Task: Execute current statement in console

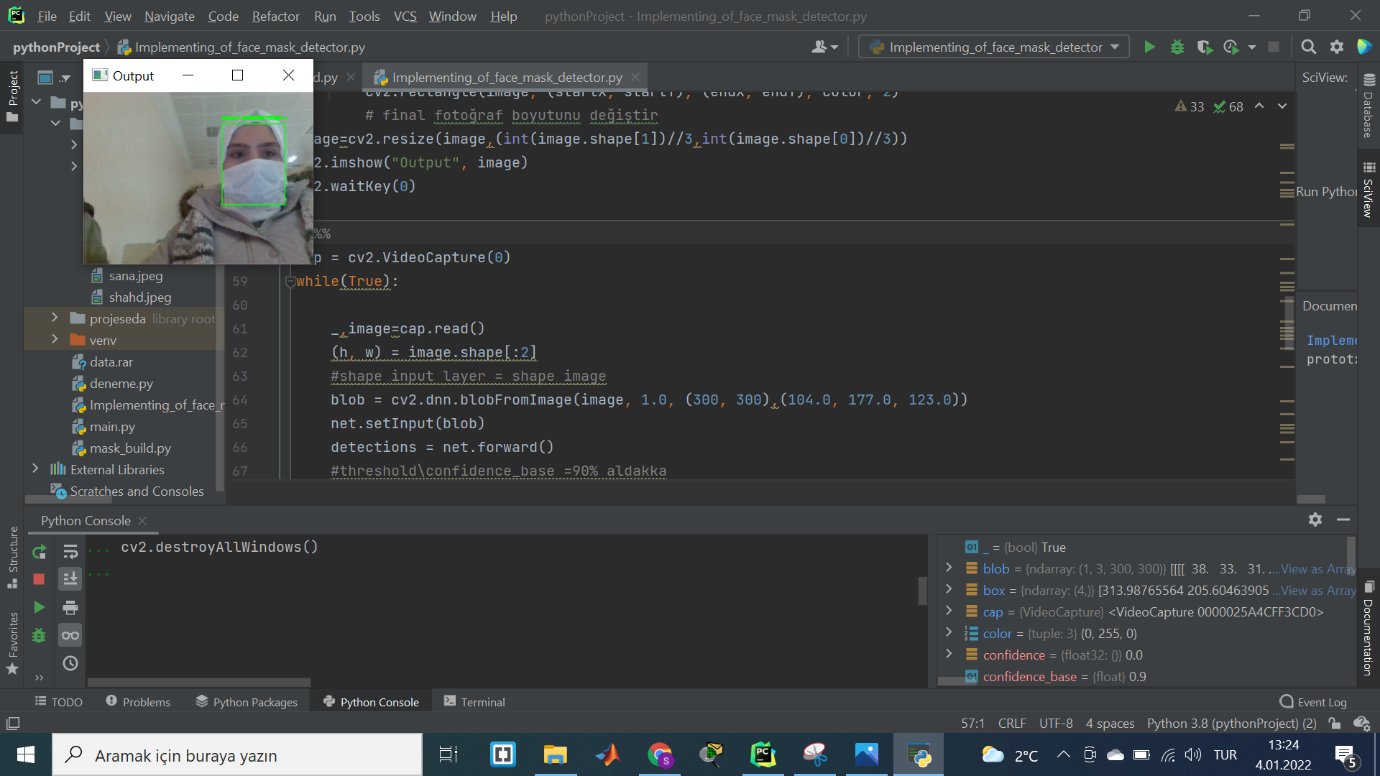Action: [x=40, y=607]
